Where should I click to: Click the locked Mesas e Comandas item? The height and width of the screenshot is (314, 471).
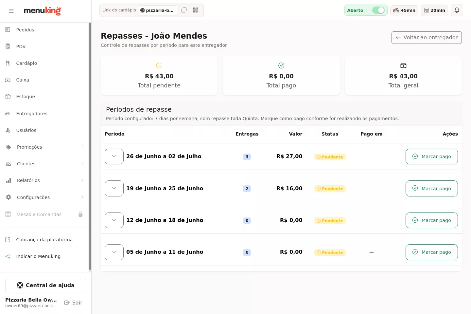click(x=44, y=214)
